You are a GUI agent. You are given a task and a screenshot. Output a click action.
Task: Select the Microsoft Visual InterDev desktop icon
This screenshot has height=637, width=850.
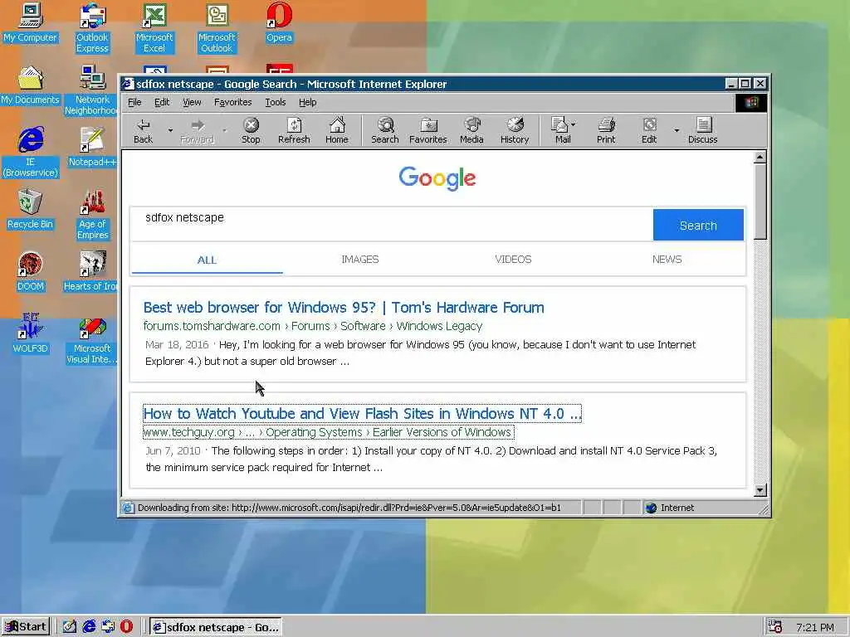[92, 339]
